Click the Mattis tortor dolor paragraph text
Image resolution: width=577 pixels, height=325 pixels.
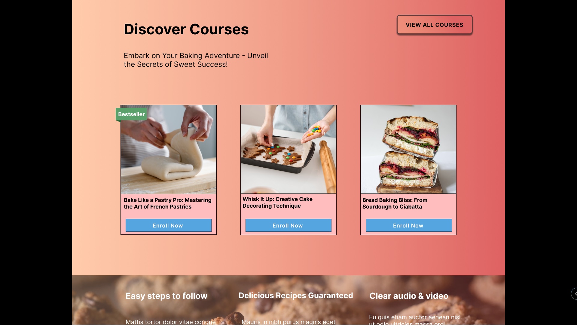[x=171, y=322]
